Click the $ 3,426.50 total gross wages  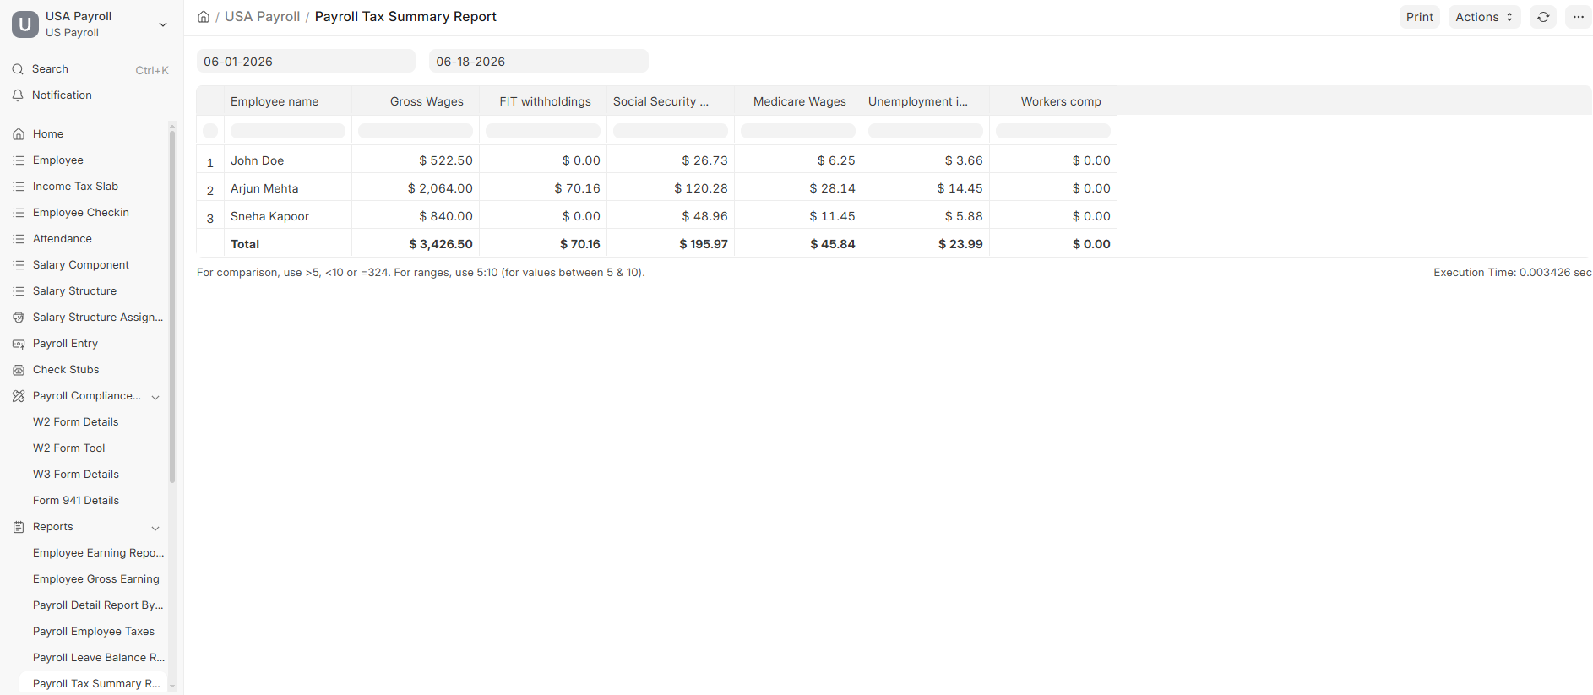(x=416, y=244)
